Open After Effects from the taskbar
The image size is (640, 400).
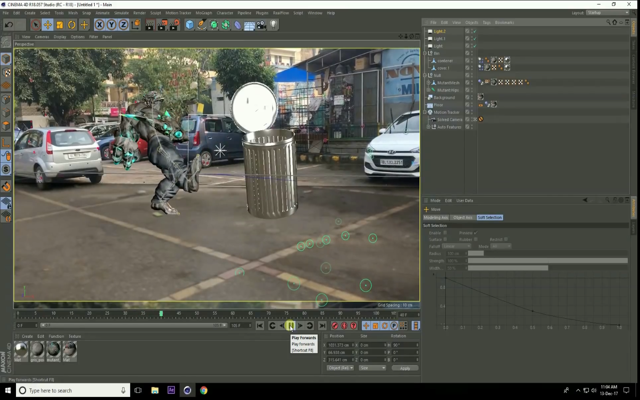coord(171,390)
